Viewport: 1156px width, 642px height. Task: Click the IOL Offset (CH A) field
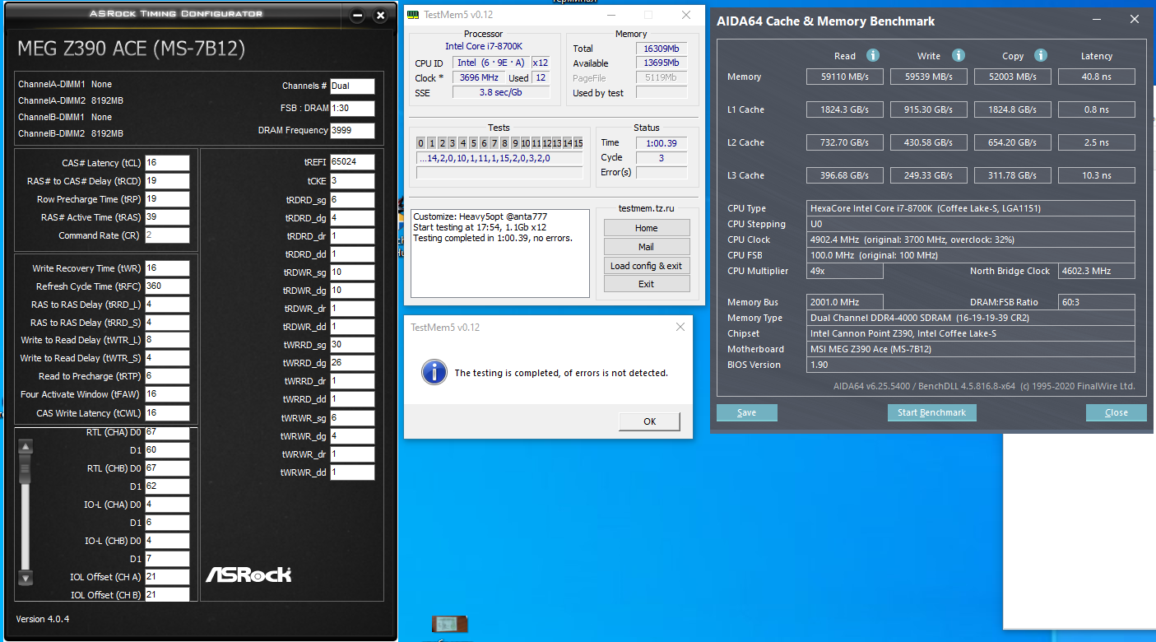[x=167, y=577]
